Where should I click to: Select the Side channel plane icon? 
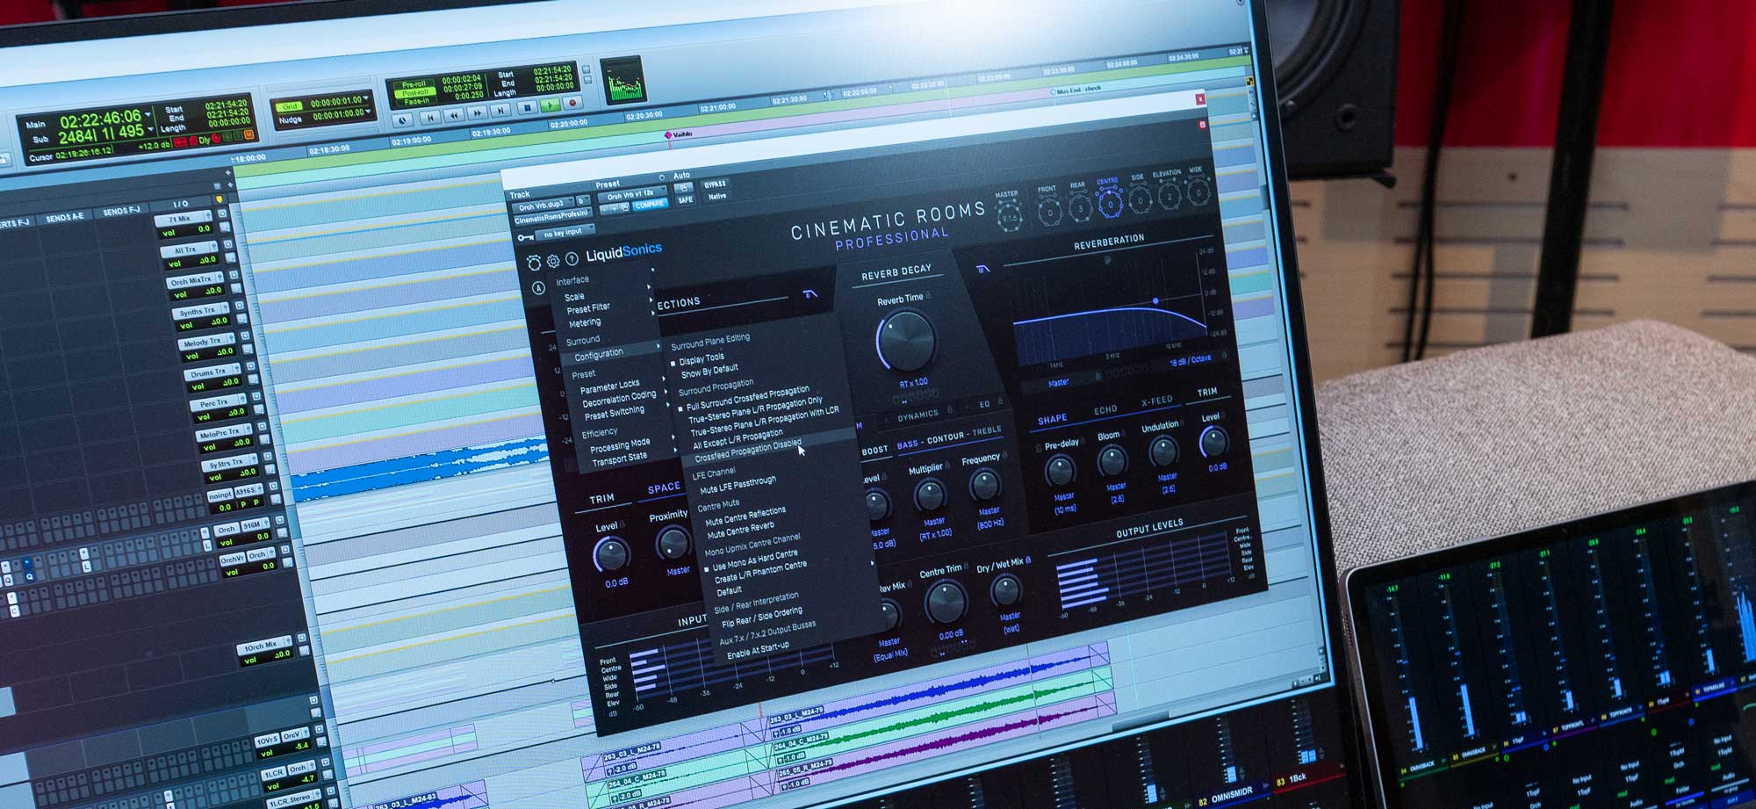point(1140,199)
